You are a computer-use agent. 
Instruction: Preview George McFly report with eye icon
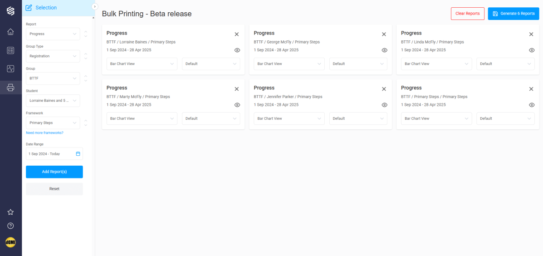pos(384,50)
